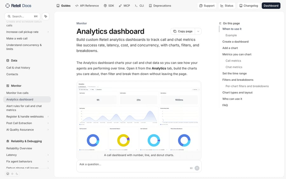Open the AI assistant sparkle icon
This screenshot has height=179, width=286.
point(45,17)
